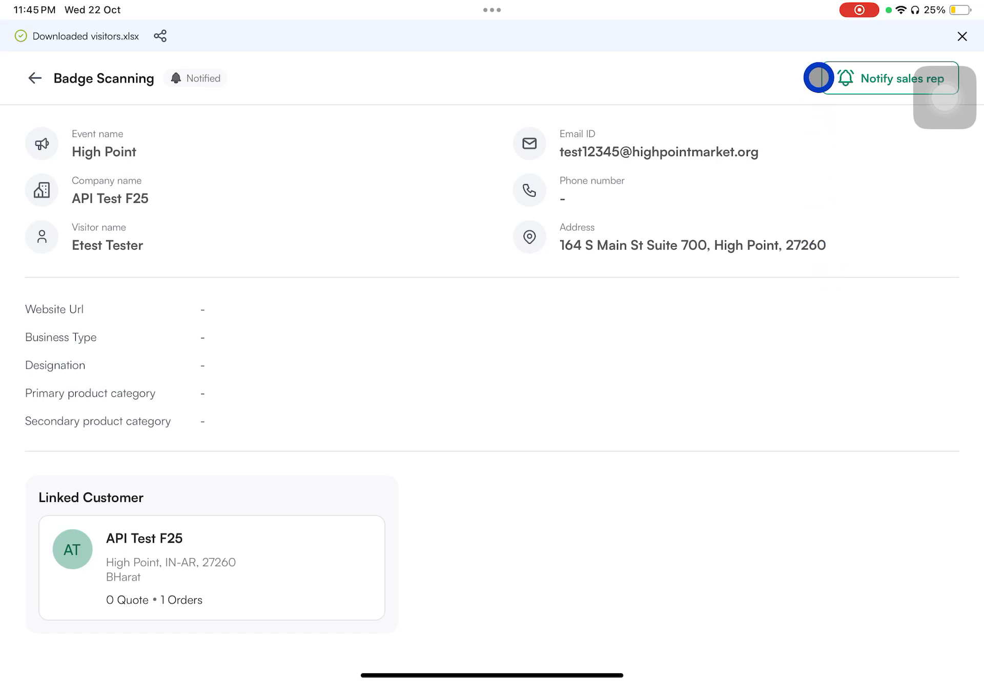The width and height of the screenshot is (984, 684).
Task: Click the email address test12345@highpointmarket.org
Action: click(659, 152)
